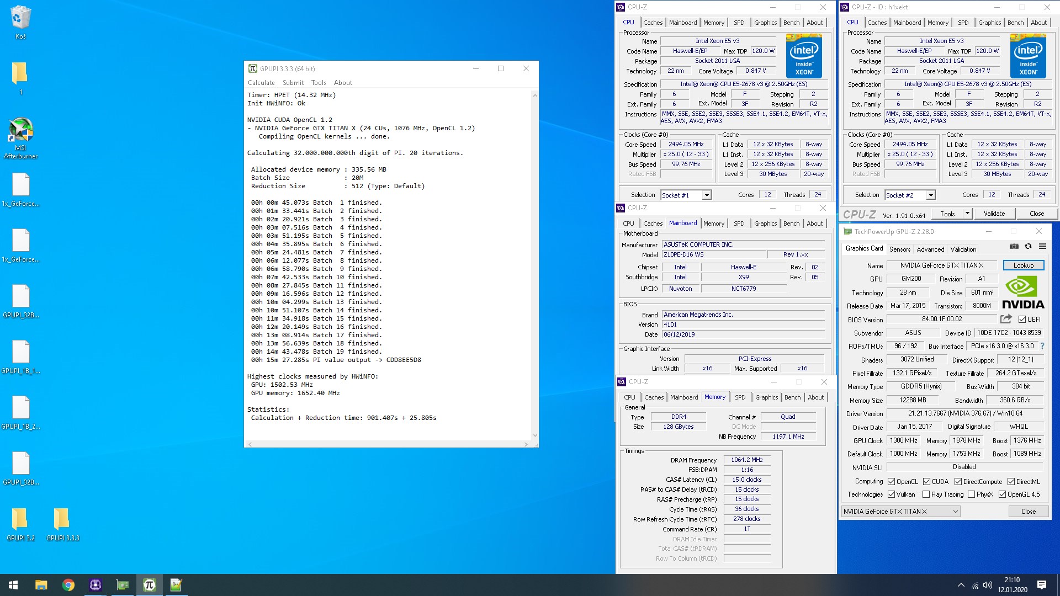
Task: Switch to the GPU-Z taskbar icon
Action: pos(122,585)
